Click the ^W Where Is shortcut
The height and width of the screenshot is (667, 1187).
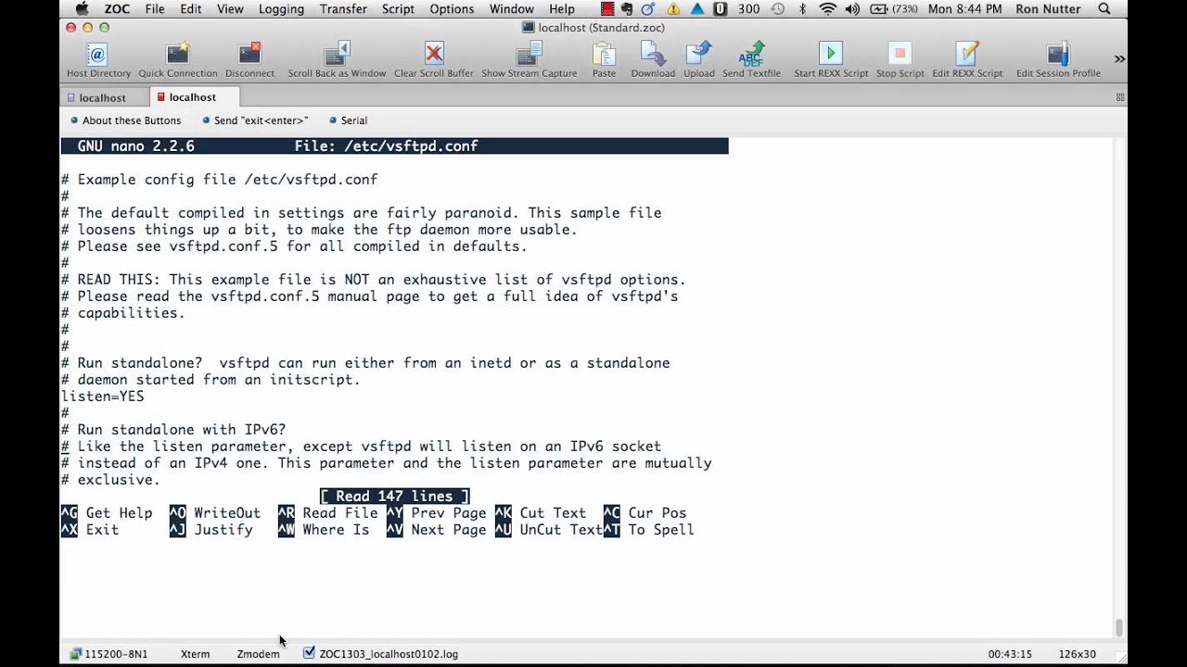(324, 530)
